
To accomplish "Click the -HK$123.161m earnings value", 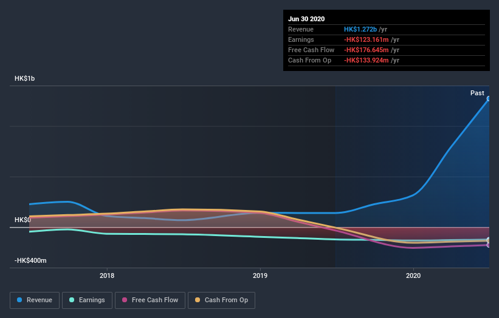I will point(367,39).
